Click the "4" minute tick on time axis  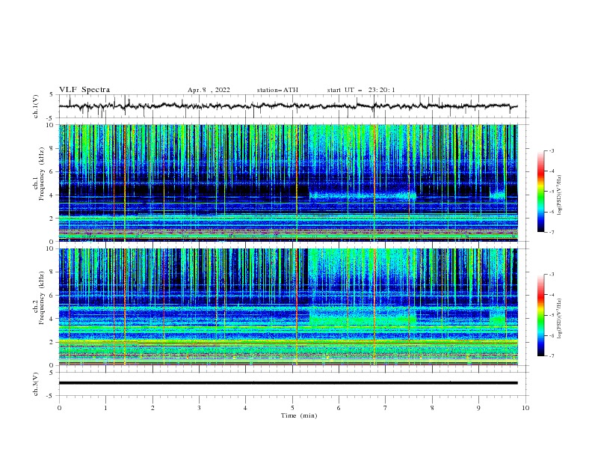245,408
